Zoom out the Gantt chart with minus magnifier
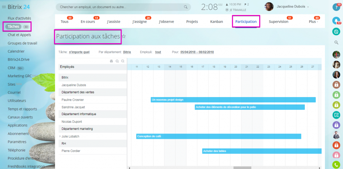This screenshot has height=169, width=343. pyautogui.click(x=123, y=61)
